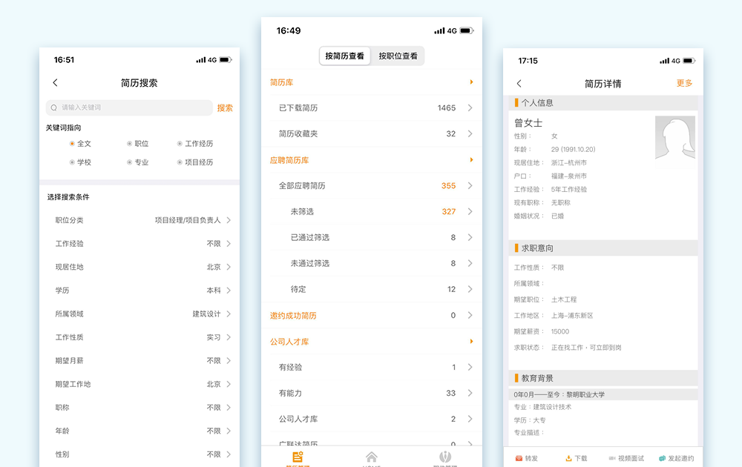Tap the 发起邀约 invitation icon
742x467 pixels.
tap(662, 458)
